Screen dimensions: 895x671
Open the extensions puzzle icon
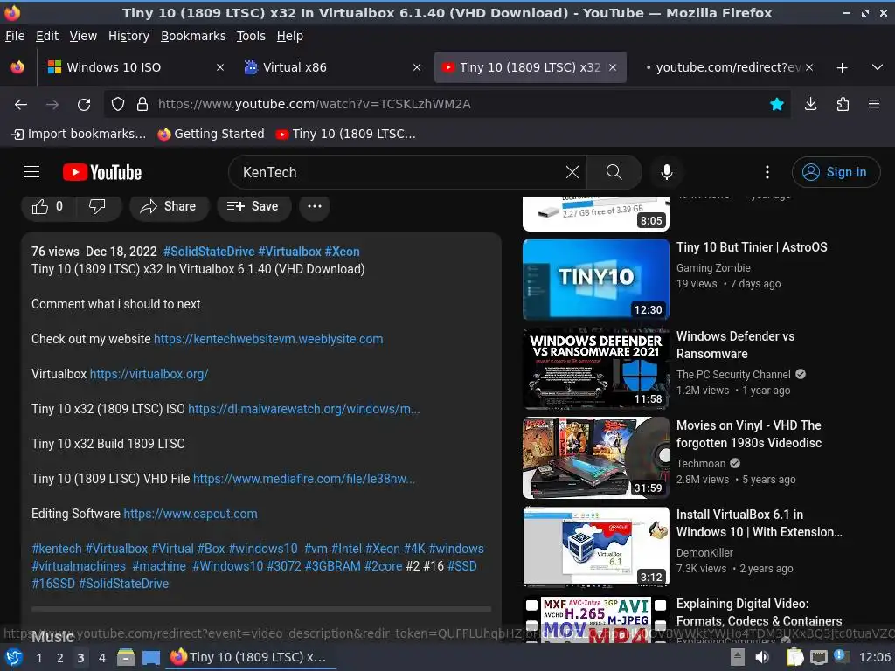(843, 105)
